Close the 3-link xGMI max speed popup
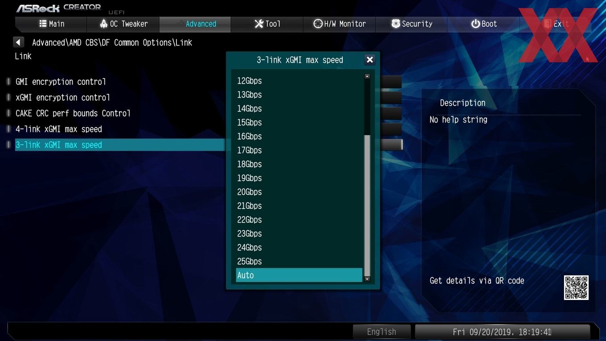The width and height of the screenshot is (606, 341). pyautogui.click(x=369, y=60)
